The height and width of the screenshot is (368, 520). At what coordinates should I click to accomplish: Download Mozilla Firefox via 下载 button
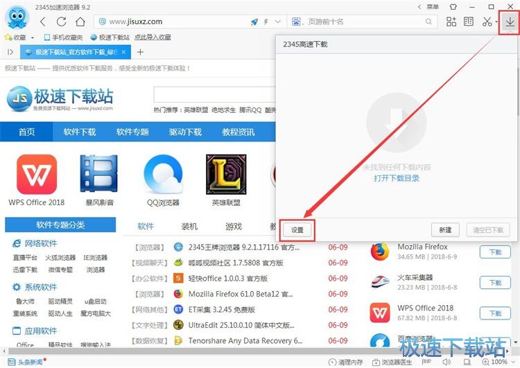tap(495, 252)
